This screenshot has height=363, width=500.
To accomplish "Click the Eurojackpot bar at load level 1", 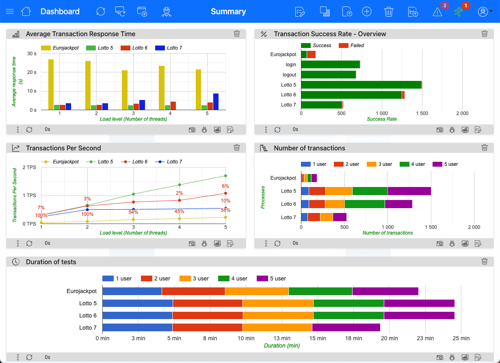I will (x=51, y=85).
